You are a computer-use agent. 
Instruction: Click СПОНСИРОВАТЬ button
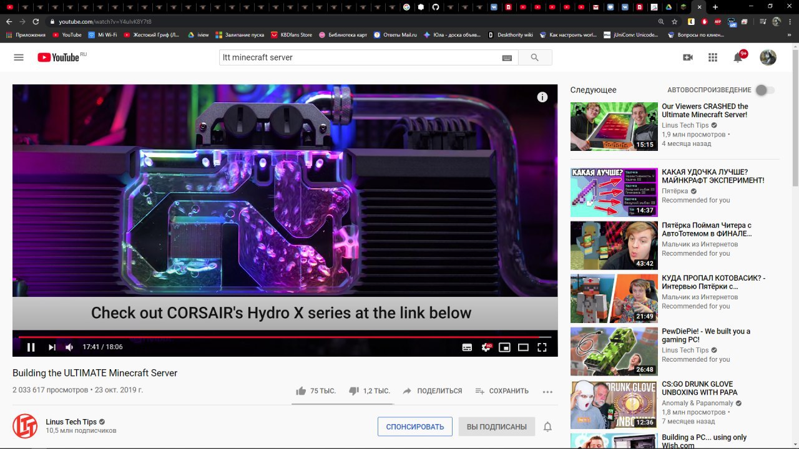414,427
